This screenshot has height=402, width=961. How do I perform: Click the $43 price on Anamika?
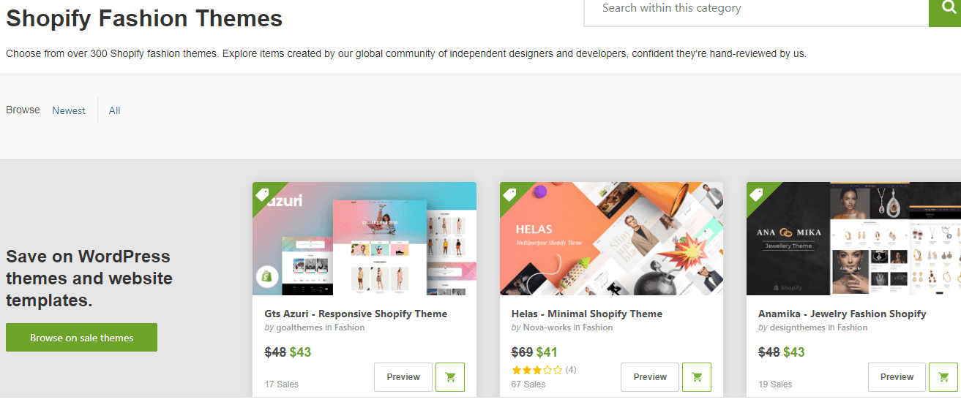(794, 352)
